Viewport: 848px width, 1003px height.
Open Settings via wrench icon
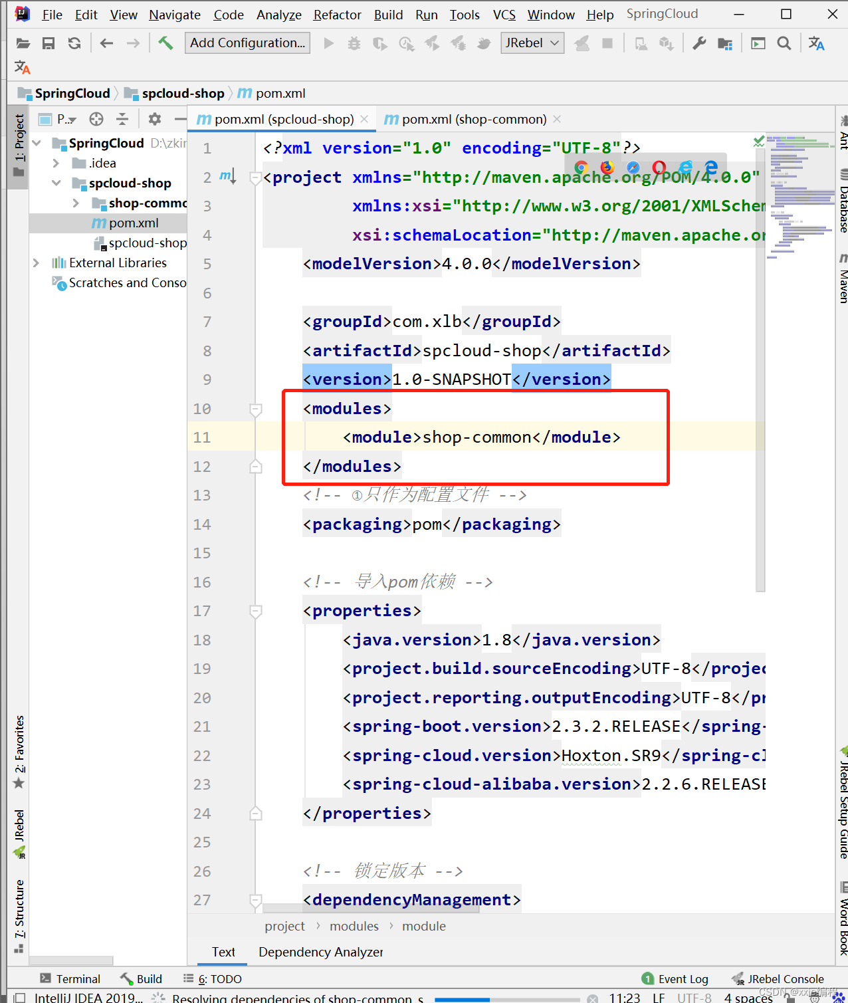699,43
